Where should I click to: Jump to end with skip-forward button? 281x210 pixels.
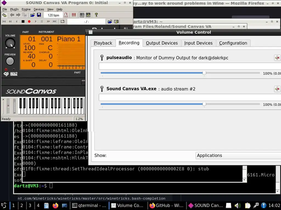coord(55,22)
